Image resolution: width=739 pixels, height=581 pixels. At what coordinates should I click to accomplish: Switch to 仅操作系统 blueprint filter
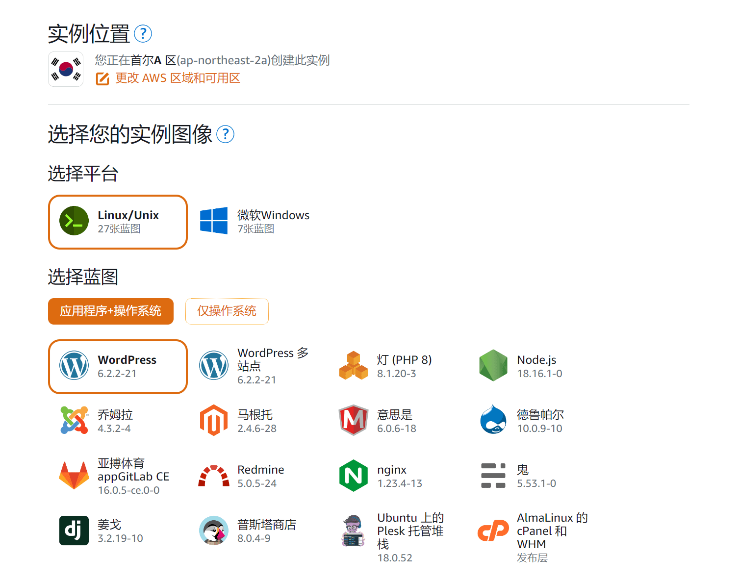tap(227, 311)
